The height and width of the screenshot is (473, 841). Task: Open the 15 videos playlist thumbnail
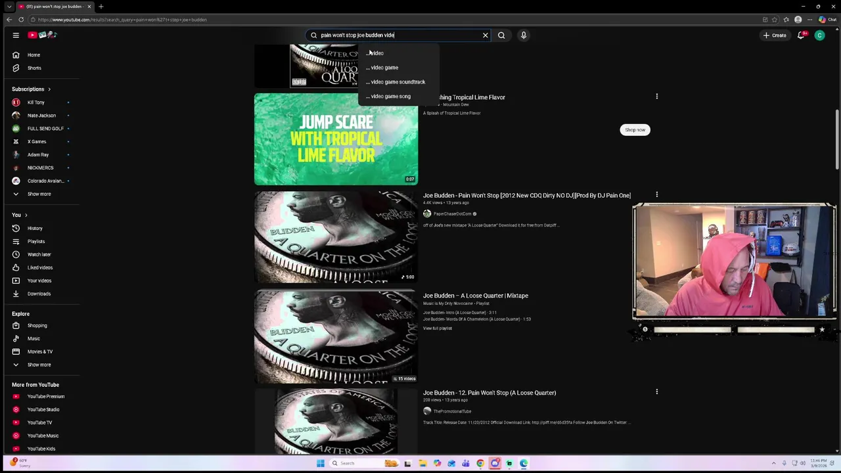[336, 336]
